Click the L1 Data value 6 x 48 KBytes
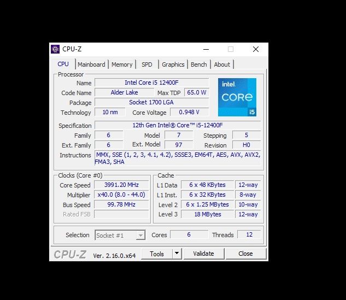 207,185
